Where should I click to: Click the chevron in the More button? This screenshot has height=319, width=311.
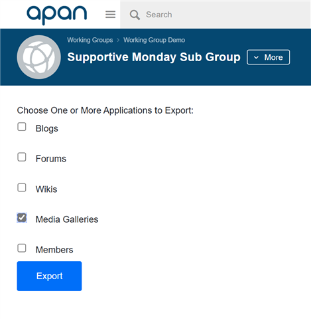(x=256, y=57)
